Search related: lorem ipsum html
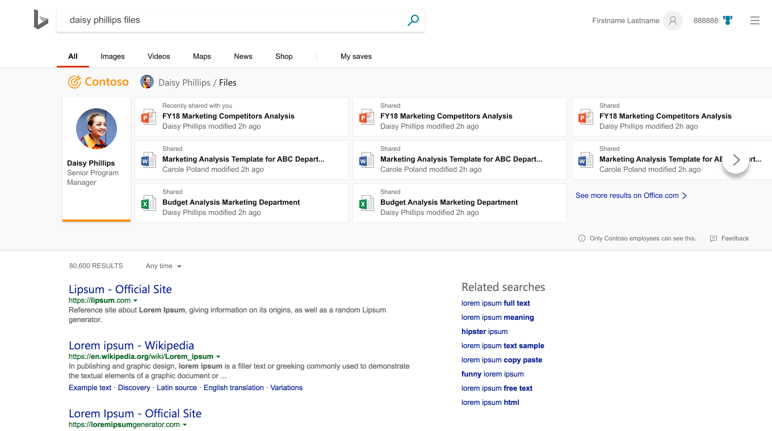The height and width of the screenshot is (431, 772). (490, 403)
